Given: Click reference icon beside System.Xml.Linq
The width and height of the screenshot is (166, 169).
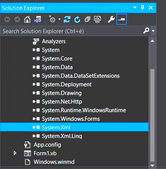Looking at the screenshot, I should 36,136.
